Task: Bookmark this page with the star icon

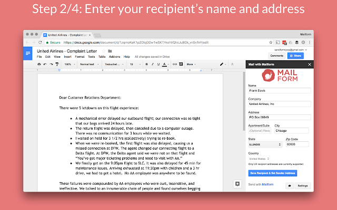Action: click(x=271, y=43)
